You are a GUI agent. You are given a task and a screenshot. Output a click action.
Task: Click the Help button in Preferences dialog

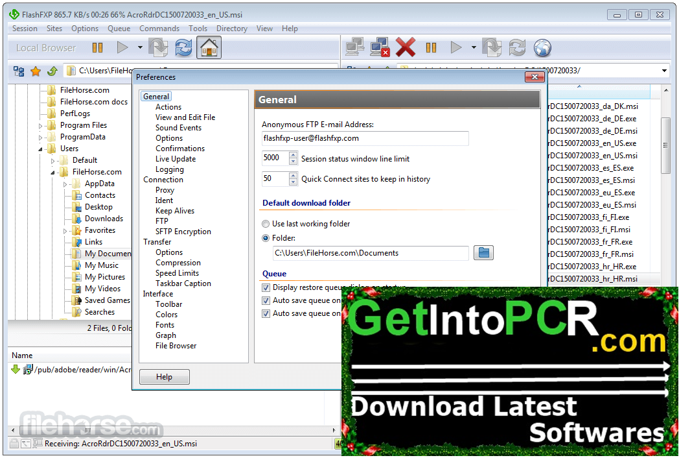click(x=164, y=377)
